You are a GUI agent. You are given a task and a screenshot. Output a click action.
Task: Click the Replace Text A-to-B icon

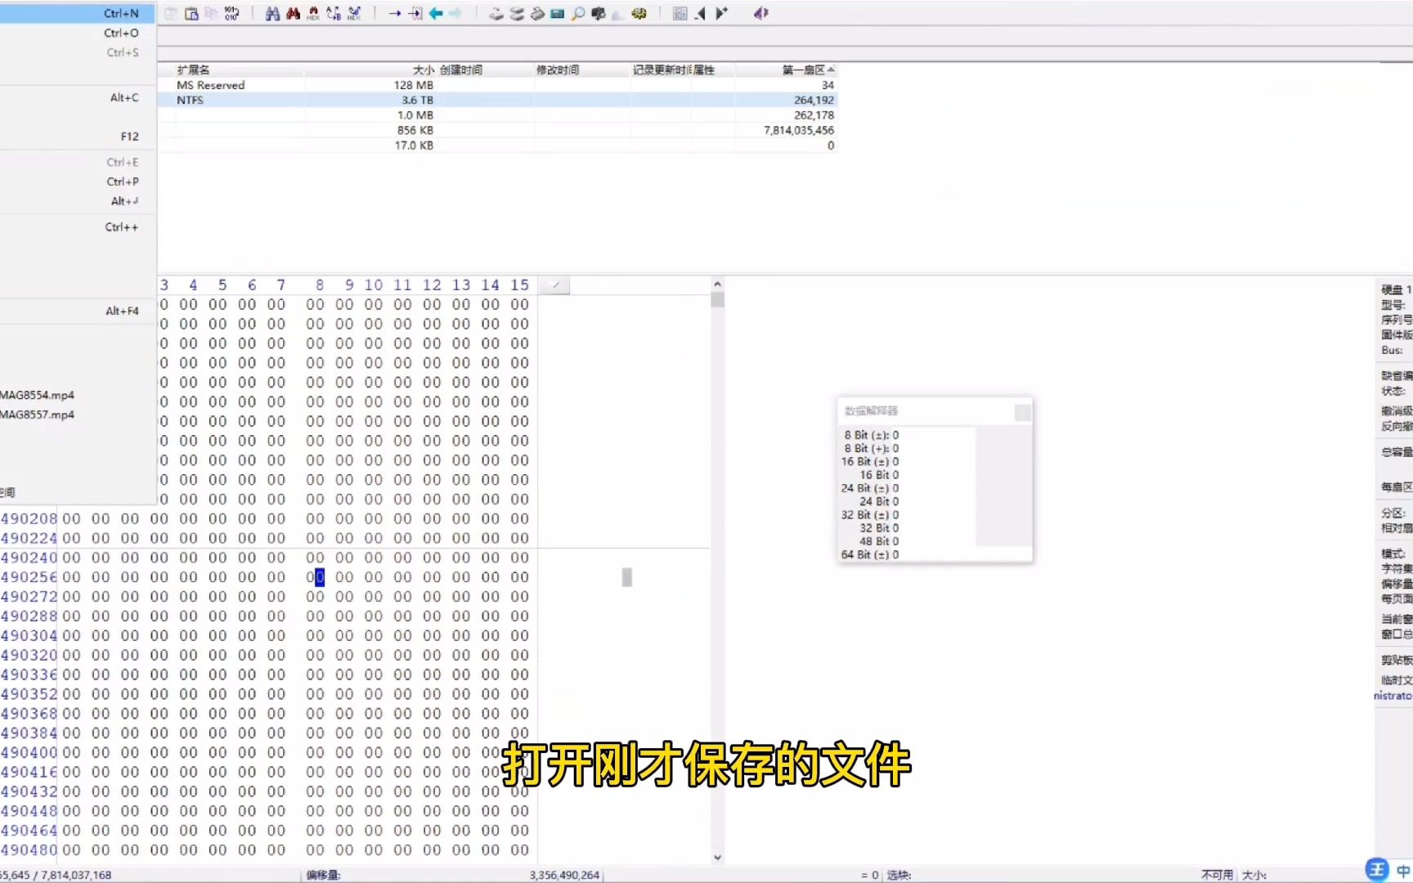[x=334, y=13]
